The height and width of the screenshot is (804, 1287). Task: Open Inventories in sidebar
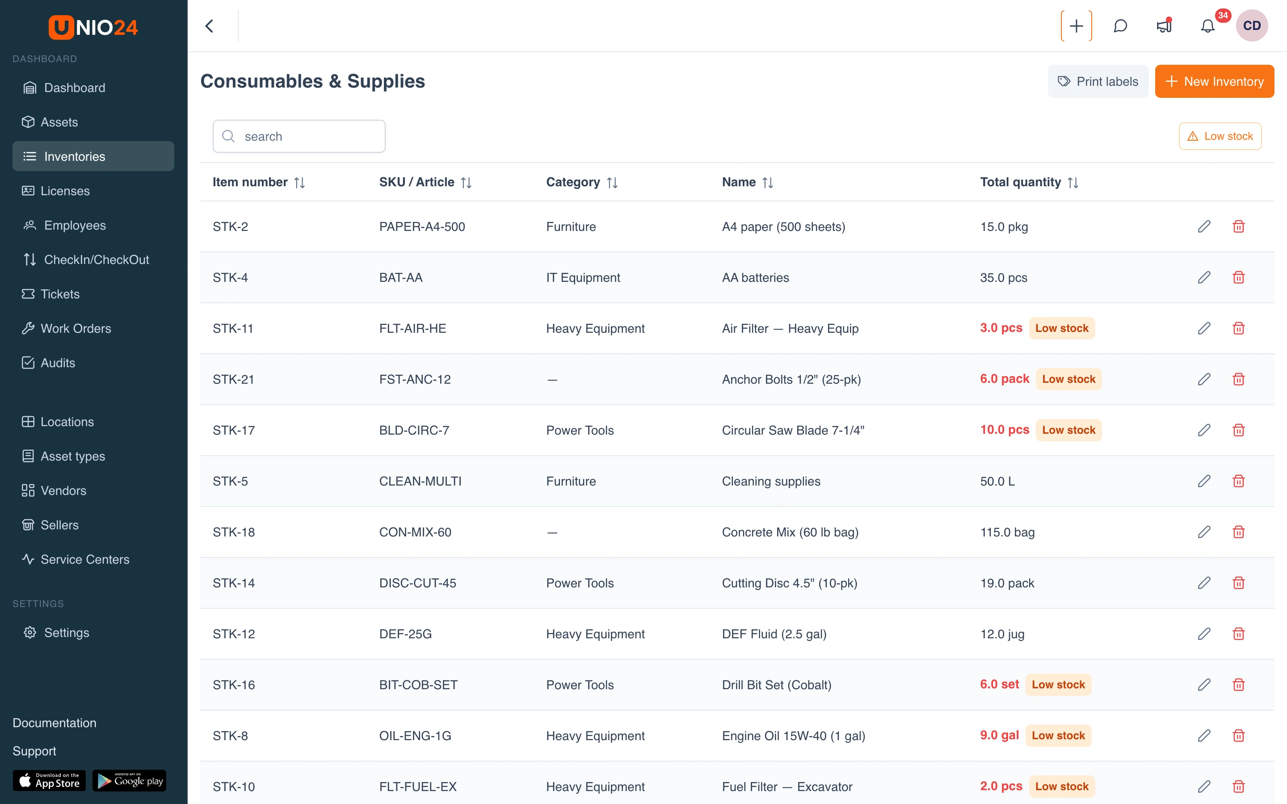point(93,156)
